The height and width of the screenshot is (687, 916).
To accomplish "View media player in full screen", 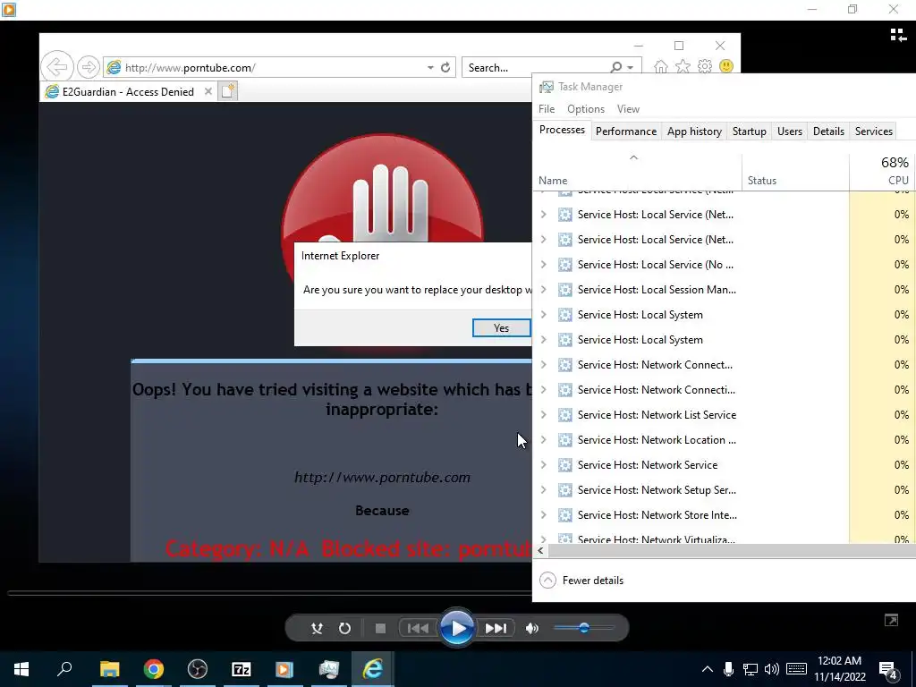I will pos(892,621).
